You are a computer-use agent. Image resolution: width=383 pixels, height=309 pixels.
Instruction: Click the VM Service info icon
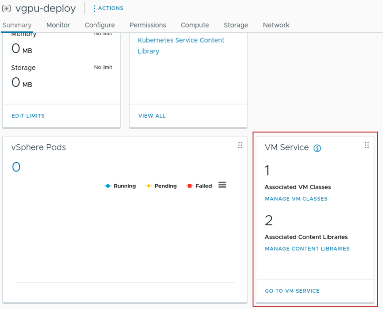(317, 148)
